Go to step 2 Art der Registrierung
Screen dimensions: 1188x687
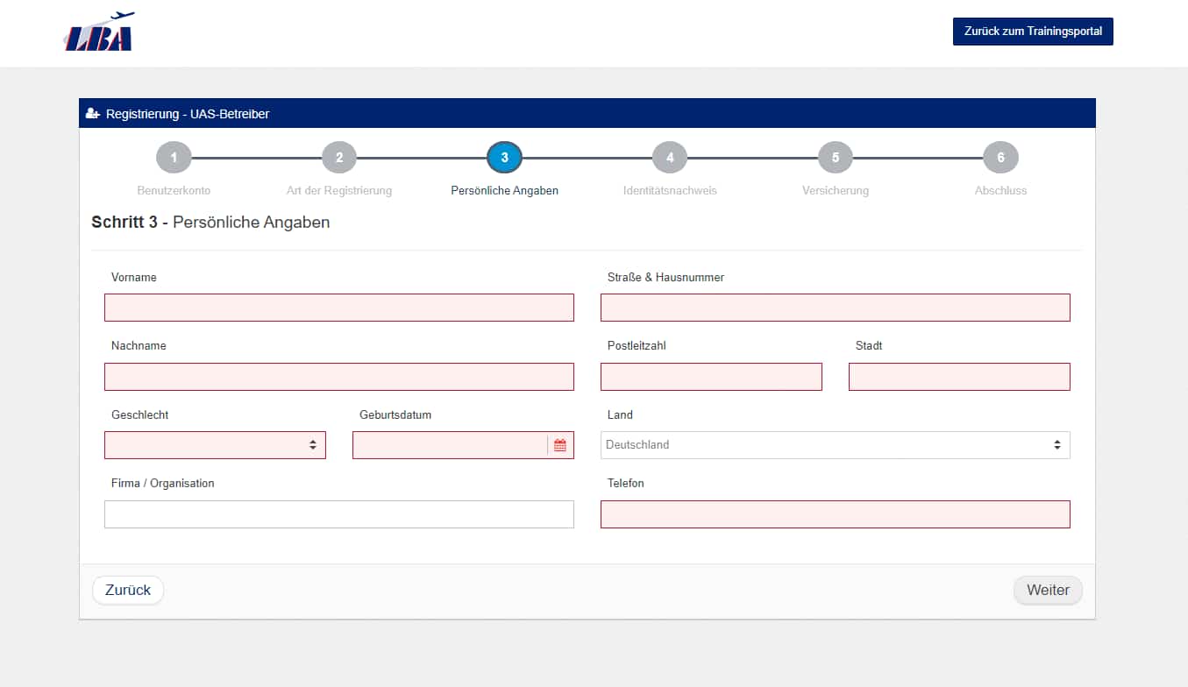pyautogui.click(x=339, y=158)
